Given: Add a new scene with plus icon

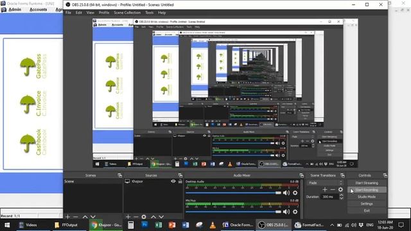Looking at the screenshot, I should tap(67, 217).
